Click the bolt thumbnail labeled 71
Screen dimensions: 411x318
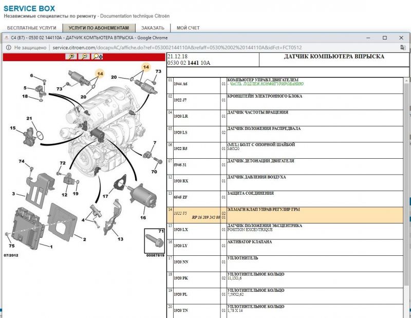154,242
